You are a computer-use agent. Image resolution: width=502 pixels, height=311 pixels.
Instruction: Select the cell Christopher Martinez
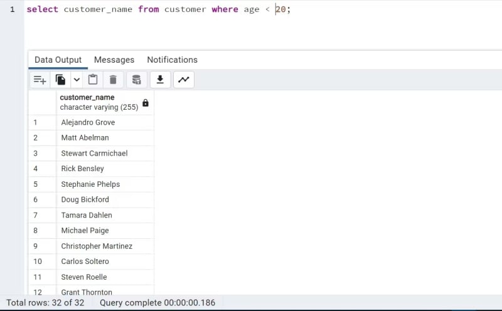105,246
